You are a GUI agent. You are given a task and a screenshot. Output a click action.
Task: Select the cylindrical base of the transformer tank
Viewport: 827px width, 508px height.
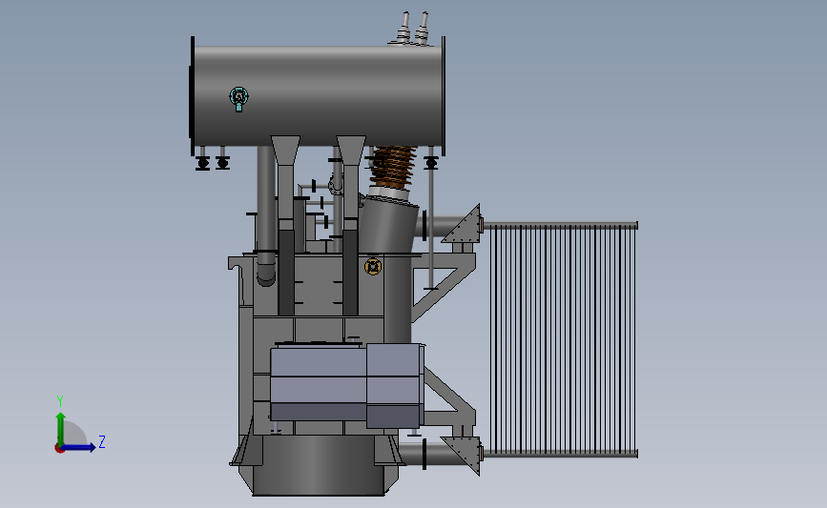coord(318,466)
